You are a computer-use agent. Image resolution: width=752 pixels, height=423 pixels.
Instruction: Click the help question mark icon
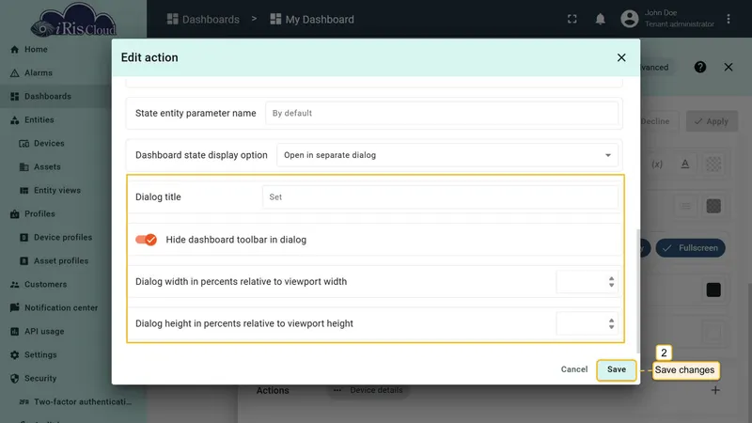pyautogui.click(x=700, y=67)
